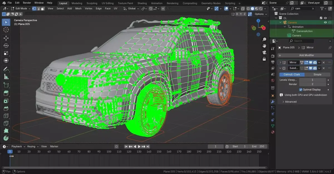The width and height of the screenshot is (334, 174).
Task: Collapse the Subdivision modifier panel
Action: [280, 68]
